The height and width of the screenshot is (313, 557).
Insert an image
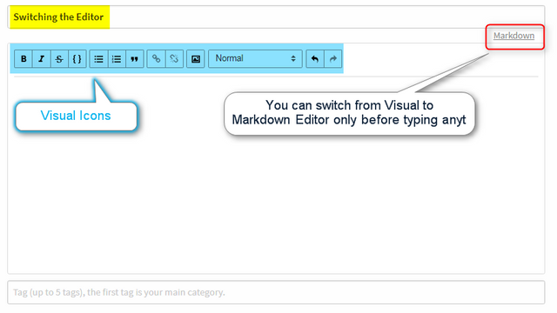(196, 59)
